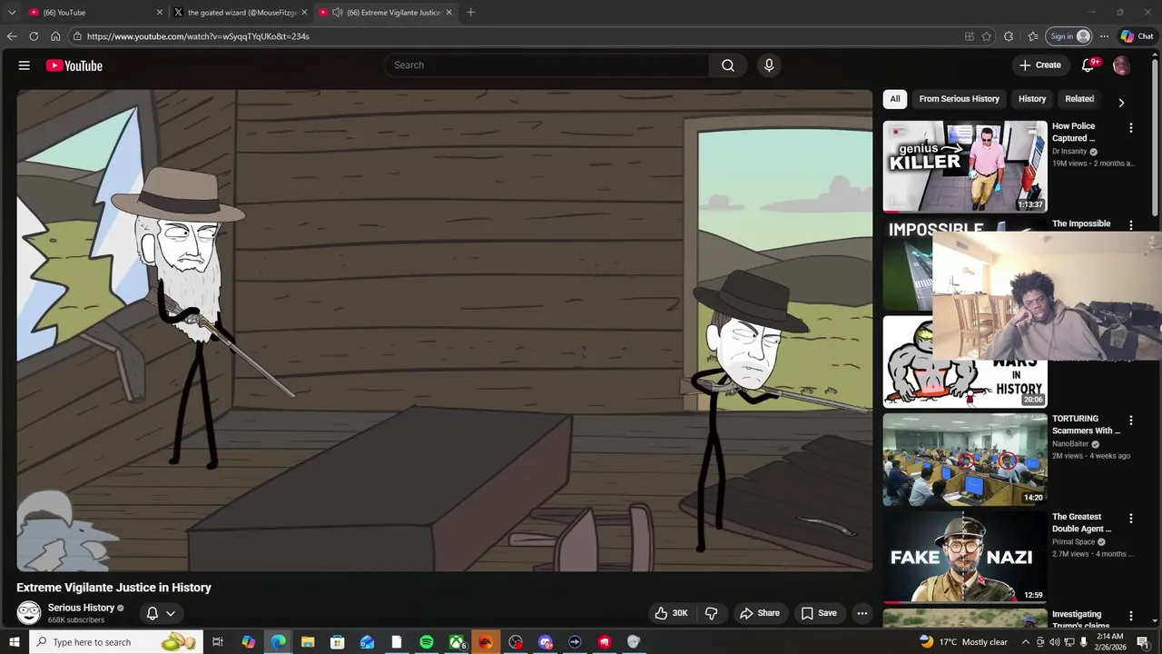This screenshot has width=1162, height=654.
Task: Close the goated wizard X tab
Action: [304, 13]
